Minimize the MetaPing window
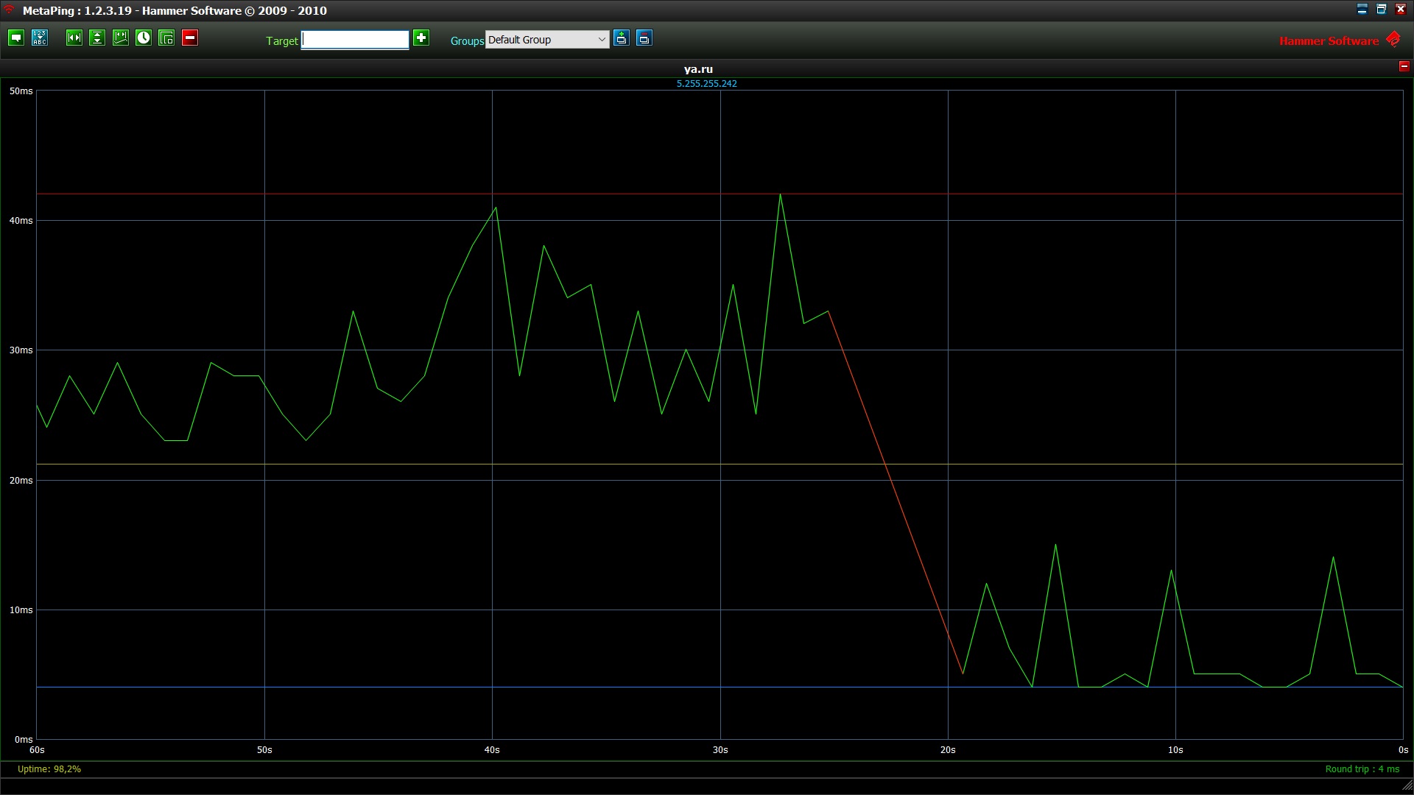 pyautogui.click(x=1362, y=10)
